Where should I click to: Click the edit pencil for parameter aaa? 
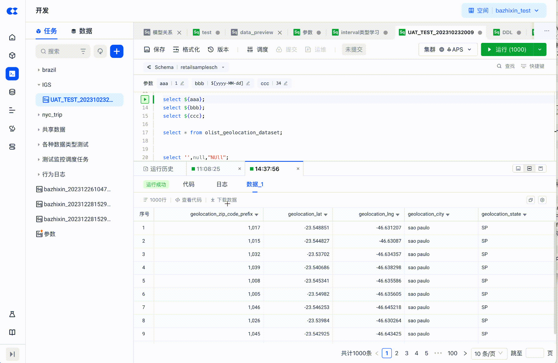pyautogui.click(x=182, y=83)
